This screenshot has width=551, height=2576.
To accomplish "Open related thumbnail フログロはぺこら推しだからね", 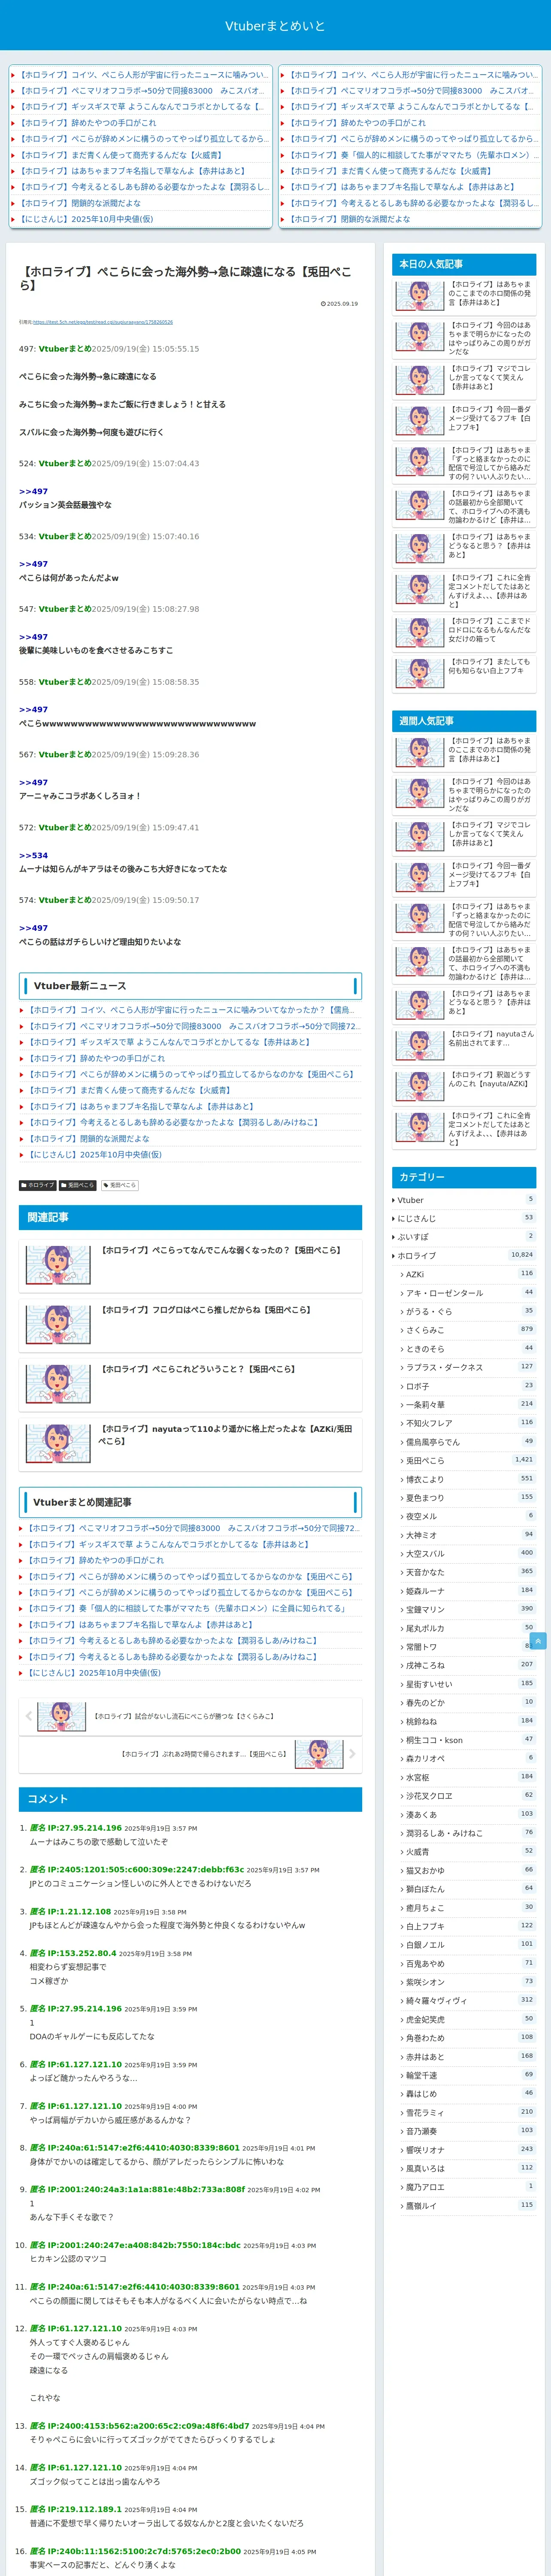I will pyautogui.click(x=58, y=1325).
